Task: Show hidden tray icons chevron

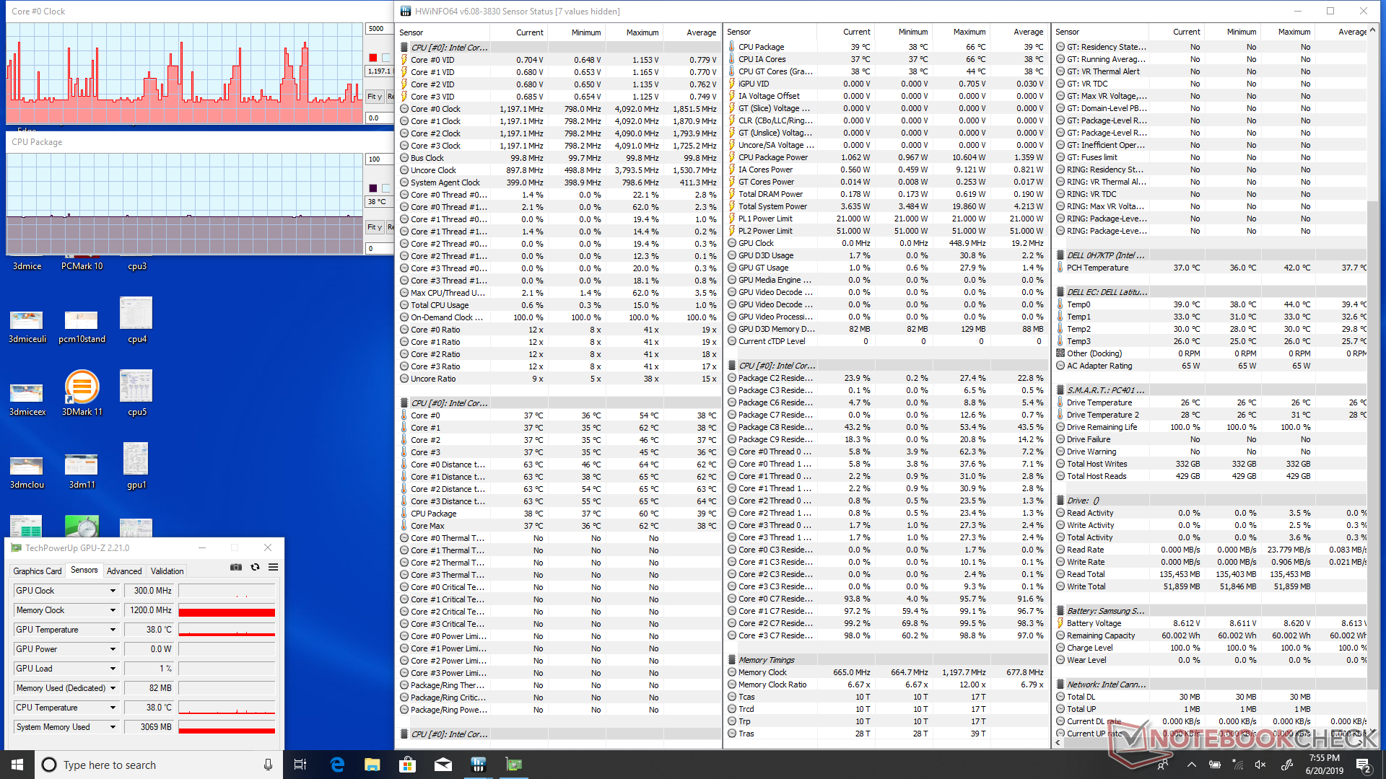Action: 1191,765
